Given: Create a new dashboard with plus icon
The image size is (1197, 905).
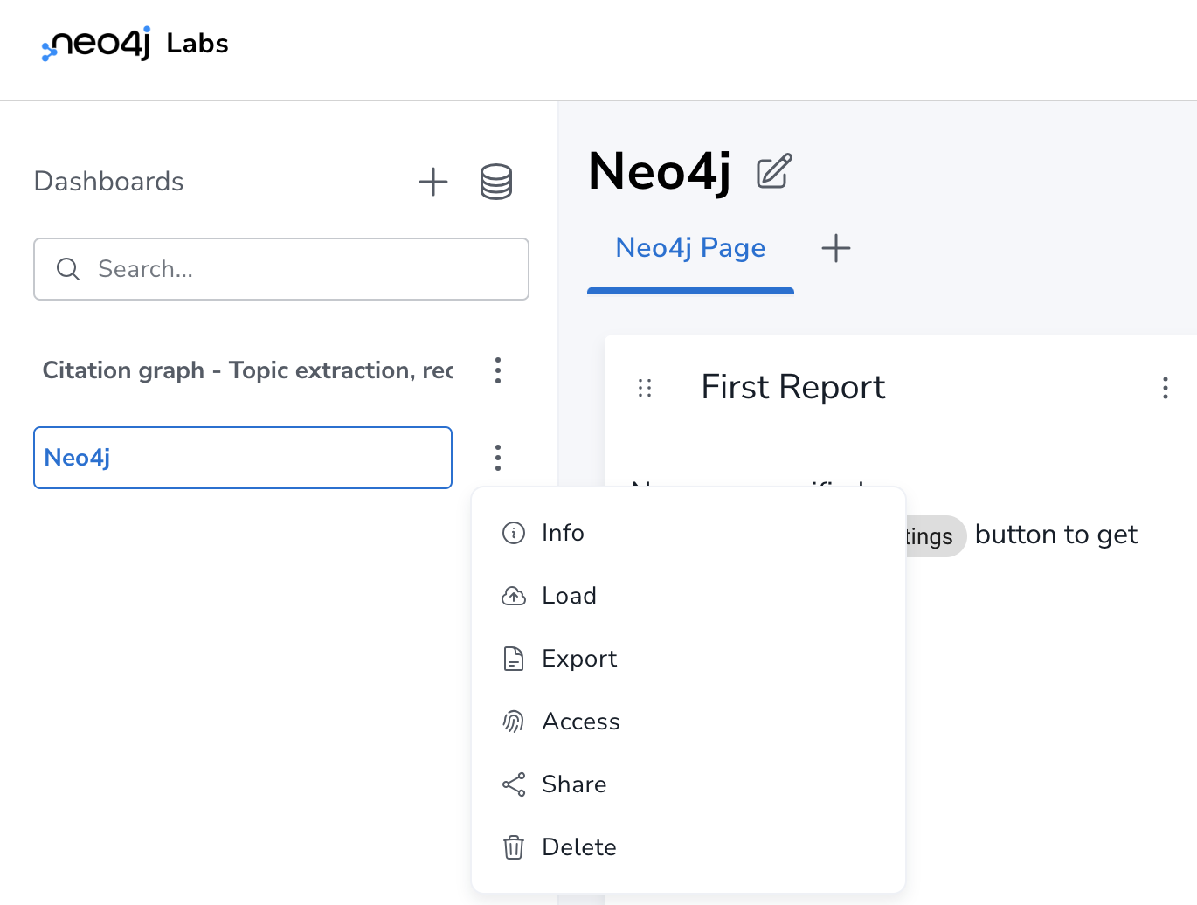Looking at the screenshot, I should pos(433,182).
